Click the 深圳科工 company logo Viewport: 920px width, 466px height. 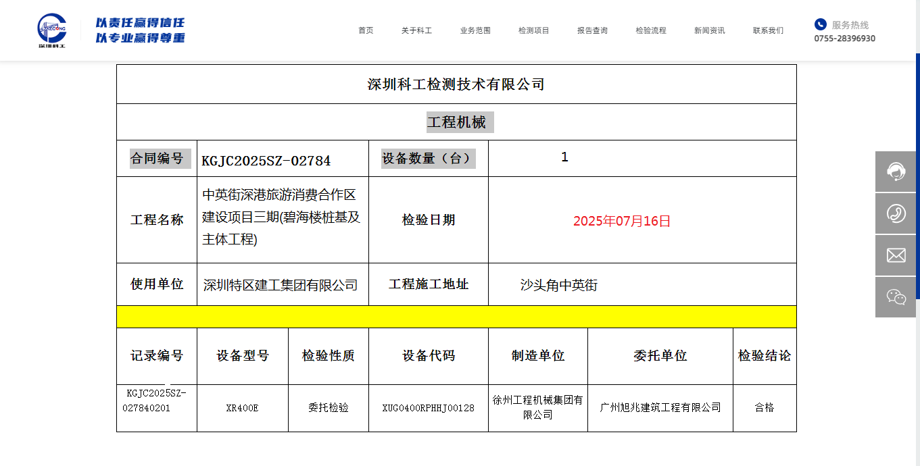(x=52, y=31)
